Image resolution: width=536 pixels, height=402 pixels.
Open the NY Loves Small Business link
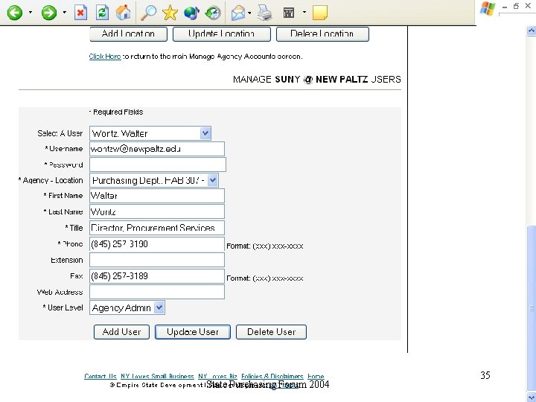pos(157,377)
